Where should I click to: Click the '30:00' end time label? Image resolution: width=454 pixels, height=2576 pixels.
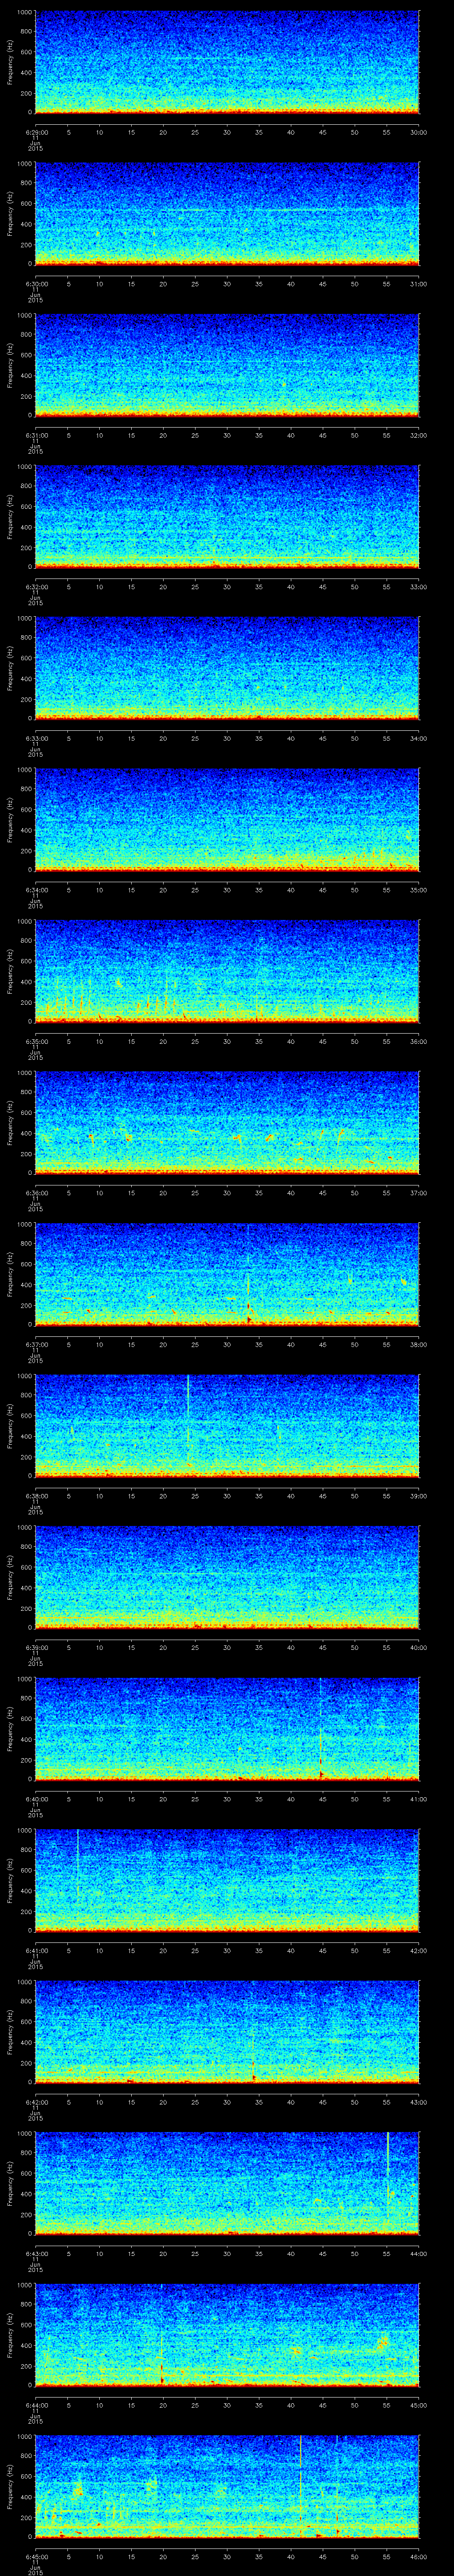click(x=419, y=131)
